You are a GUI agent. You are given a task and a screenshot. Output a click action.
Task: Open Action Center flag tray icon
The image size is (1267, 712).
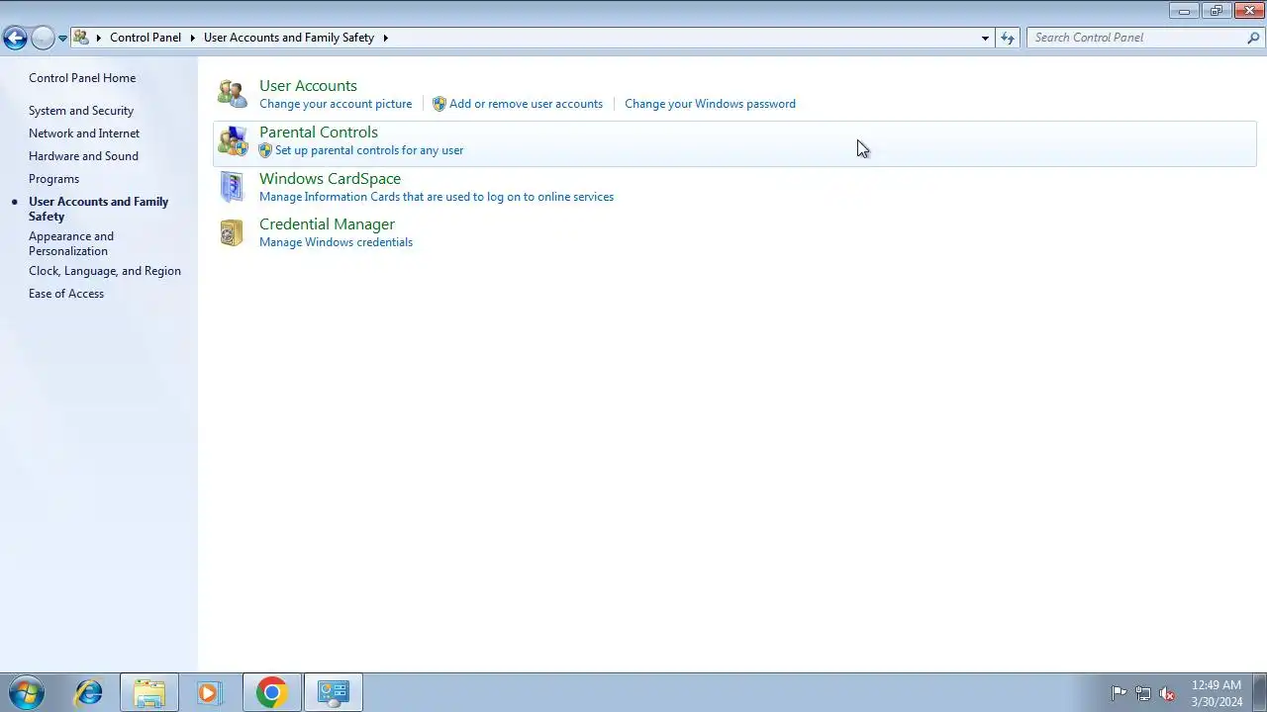(x=1119, y=693)
